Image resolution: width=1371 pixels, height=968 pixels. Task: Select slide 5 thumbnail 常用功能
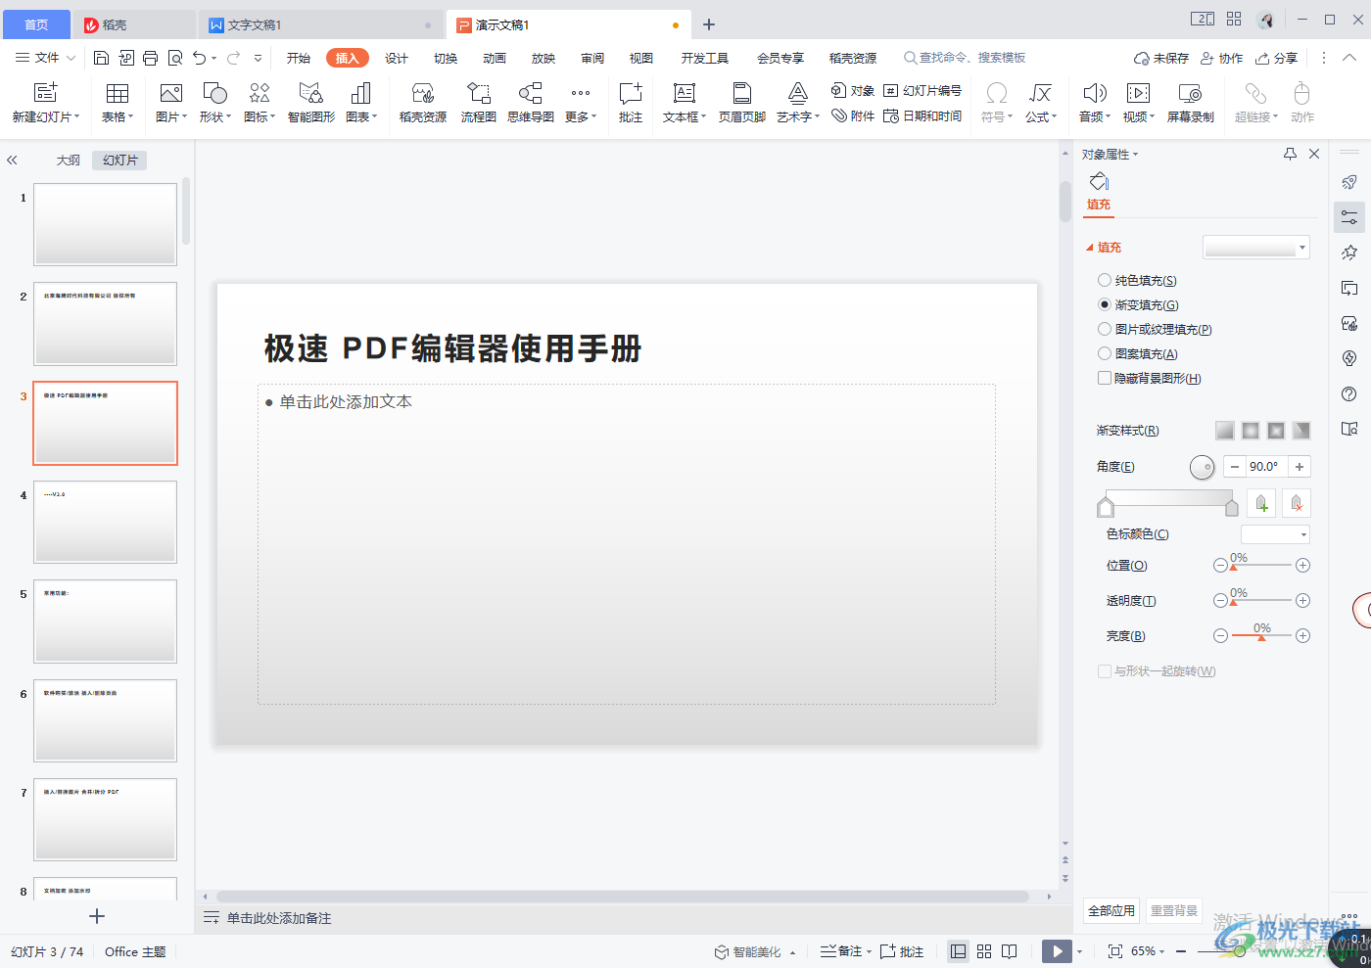click(x=106, y=621)
